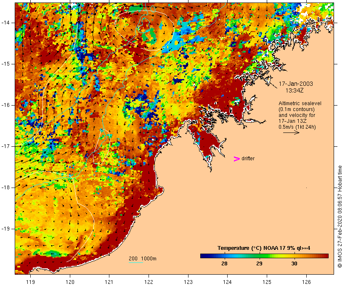Click 'and velocity for' legend line
The height and width of the screenshot is (286, 345).
[x=297, y=115]
